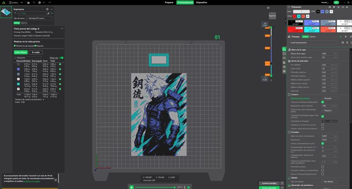
Task: Delete the process preset with trash icon
Action: pos(347,43)
